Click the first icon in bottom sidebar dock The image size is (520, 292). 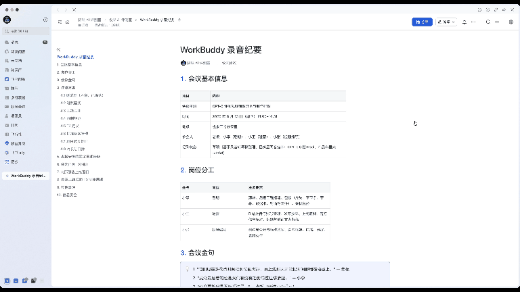tap(7, 281)
